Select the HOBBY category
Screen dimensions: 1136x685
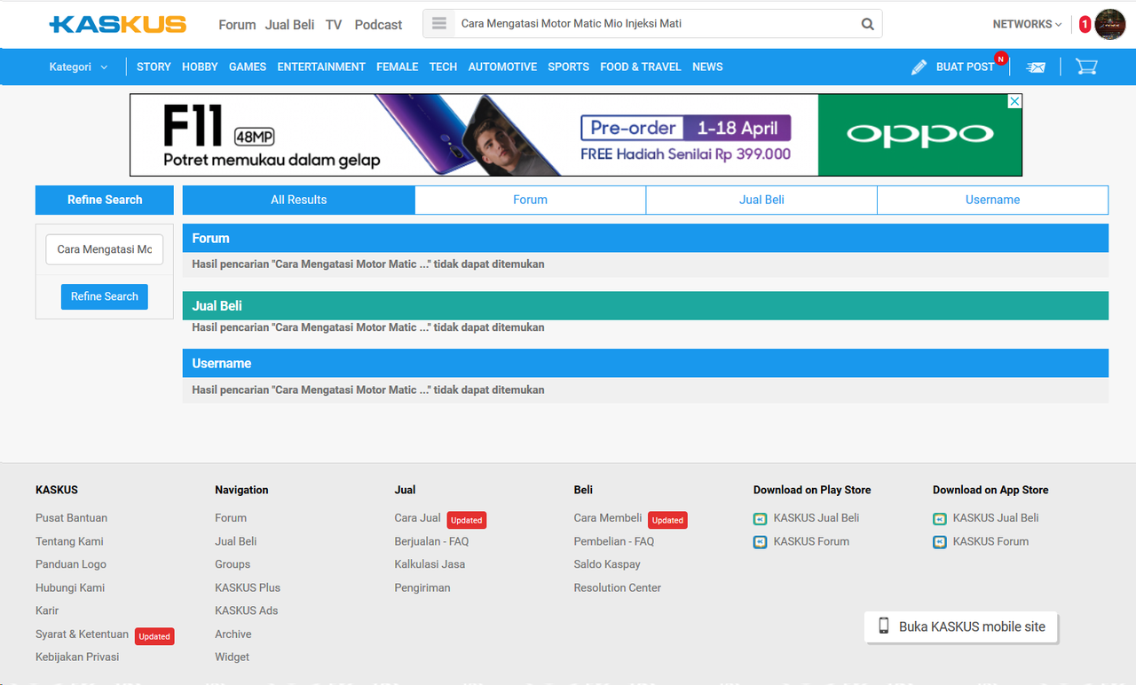[x=200, y=67]
